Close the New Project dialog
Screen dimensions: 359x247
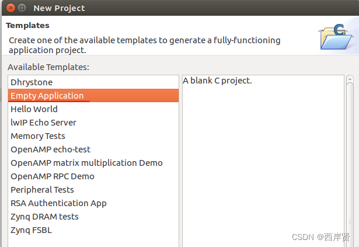9,8
